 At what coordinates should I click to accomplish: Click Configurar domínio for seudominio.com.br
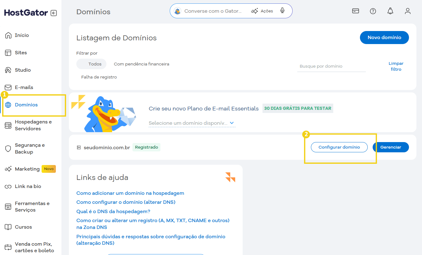click(339, 147)
